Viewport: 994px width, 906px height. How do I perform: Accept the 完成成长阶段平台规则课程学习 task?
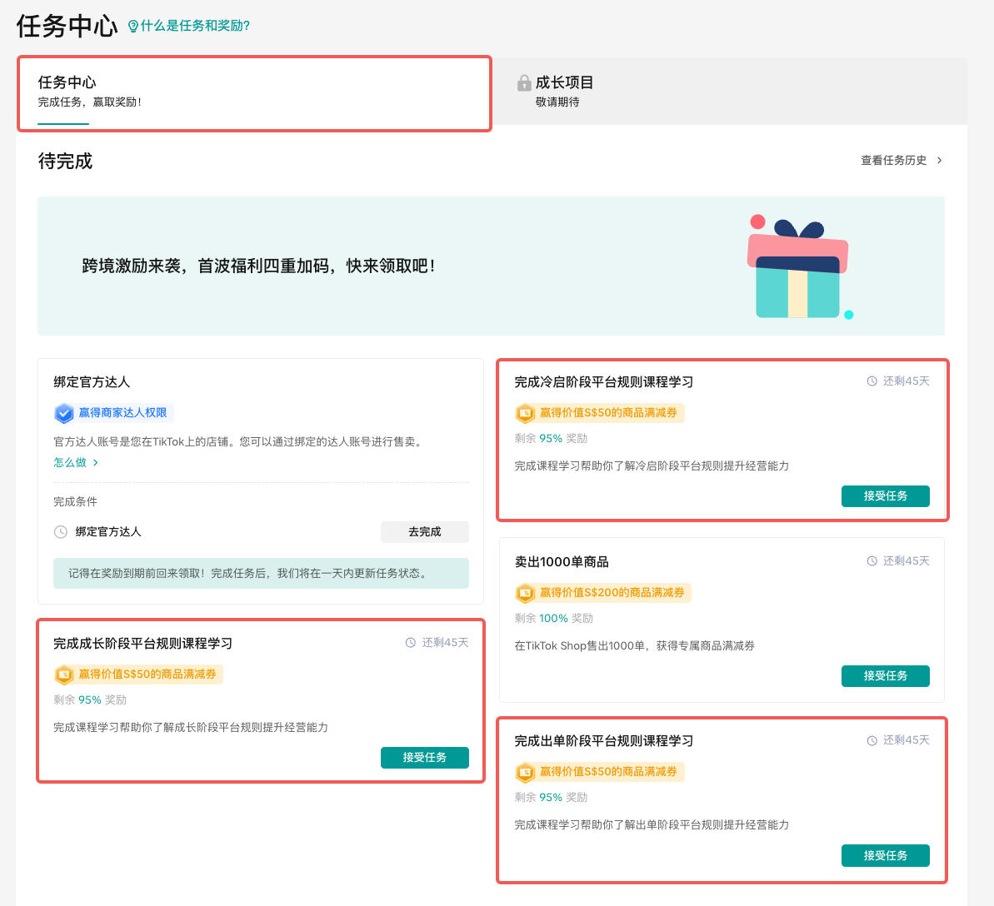[424, 758]
